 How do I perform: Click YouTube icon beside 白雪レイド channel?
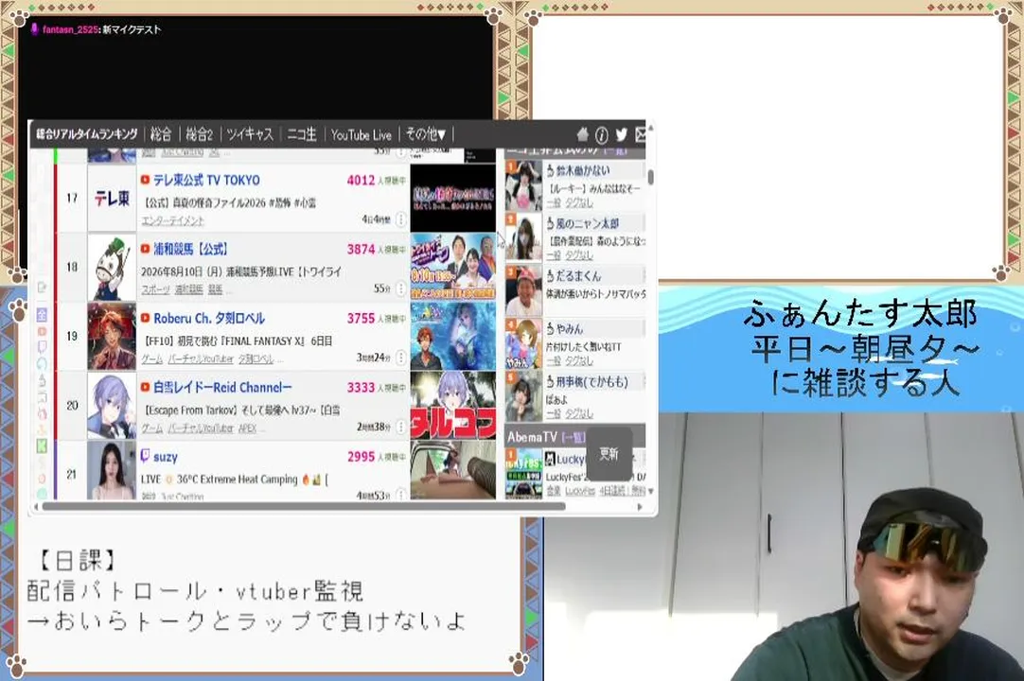click(145, 387)
